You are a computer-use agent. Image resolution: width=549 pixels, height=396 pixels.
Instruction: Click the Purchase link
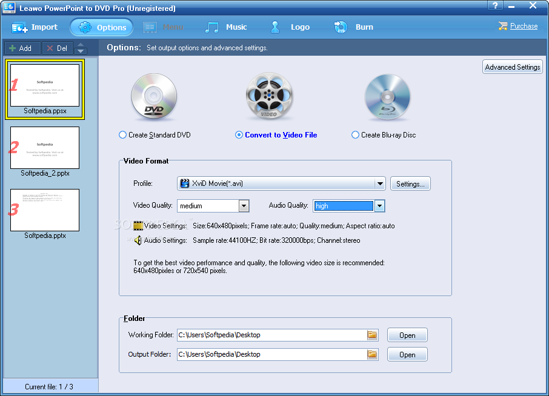(524, 26)
